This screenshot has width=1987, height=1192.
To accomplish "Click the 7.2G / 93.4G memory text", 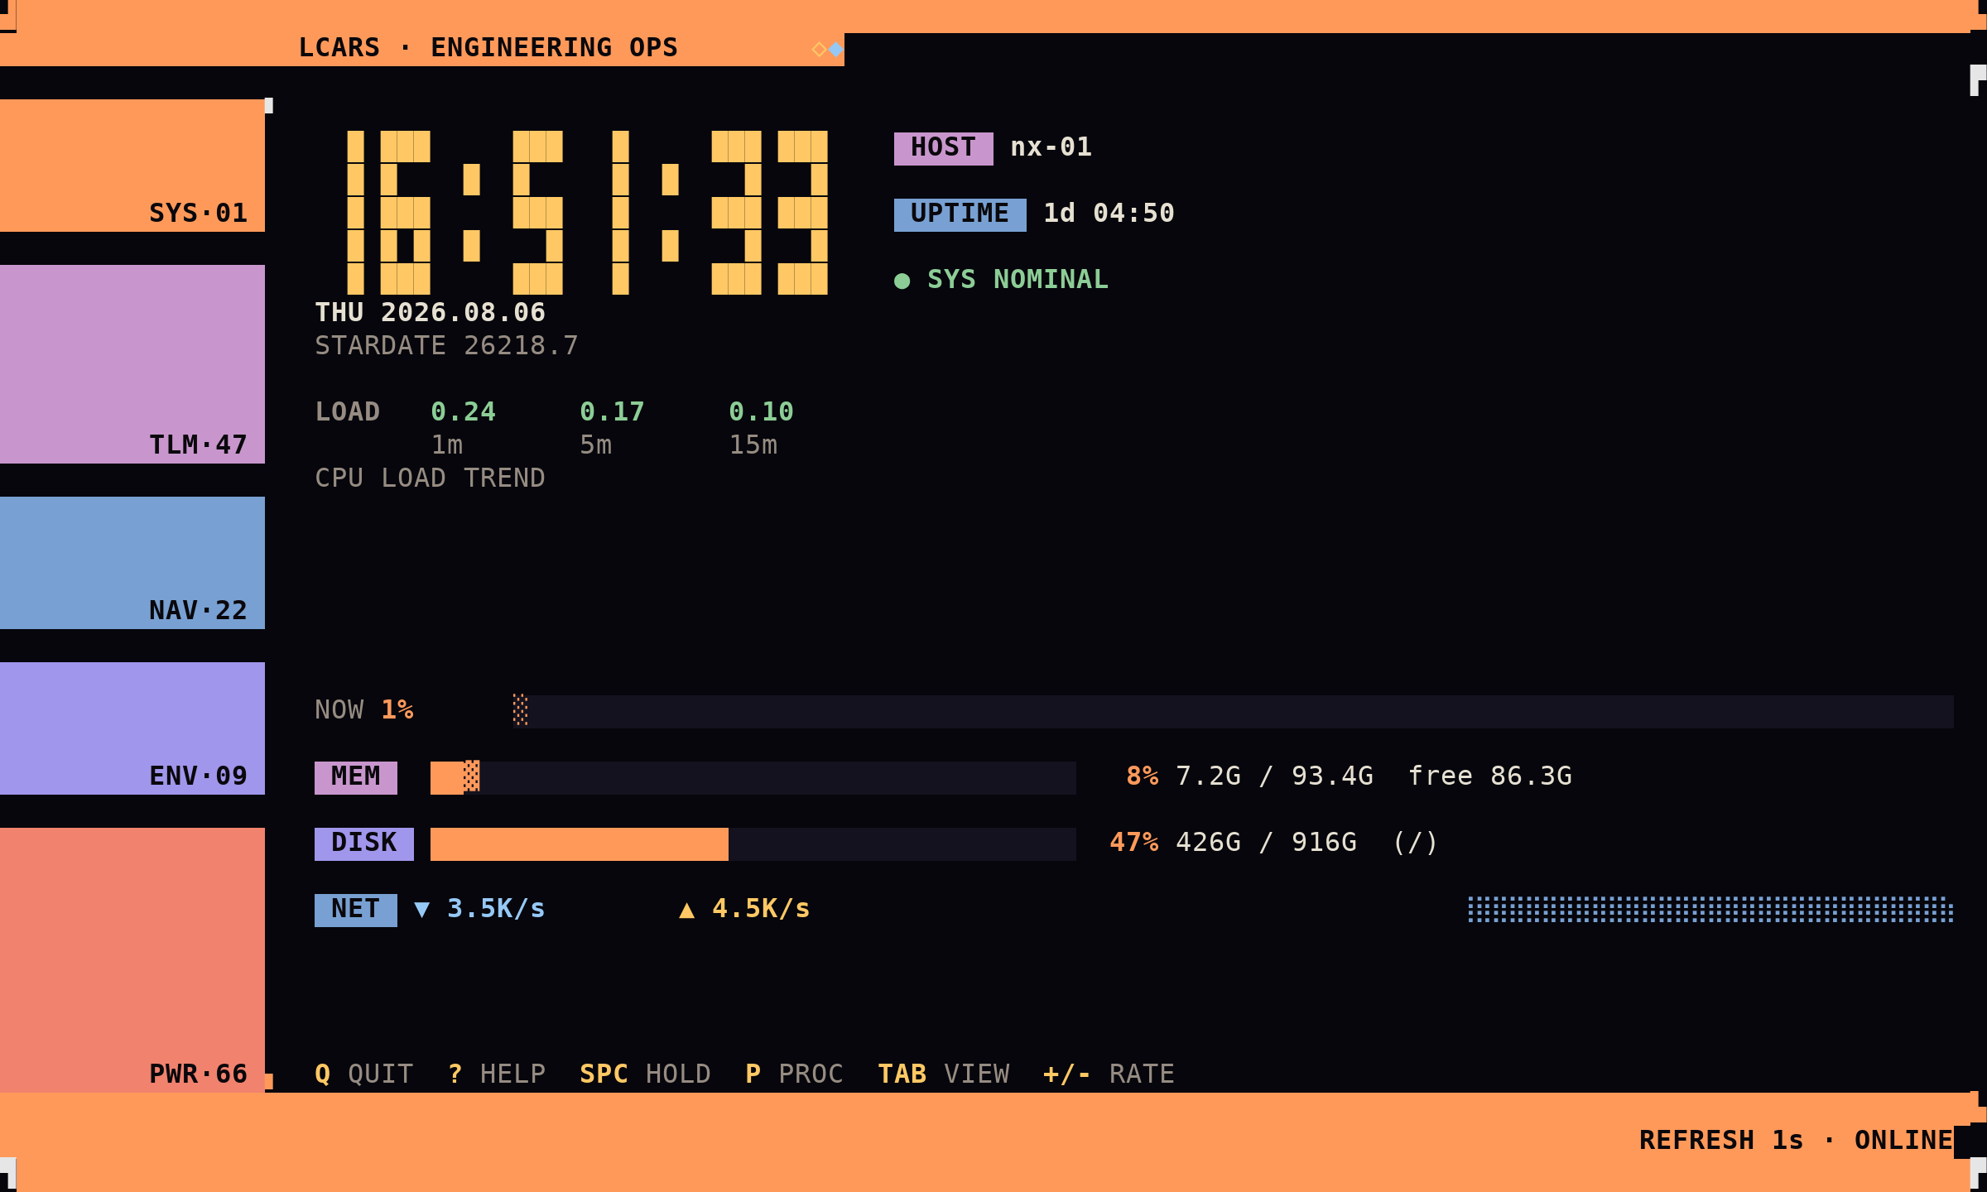I will [1275, 776].
